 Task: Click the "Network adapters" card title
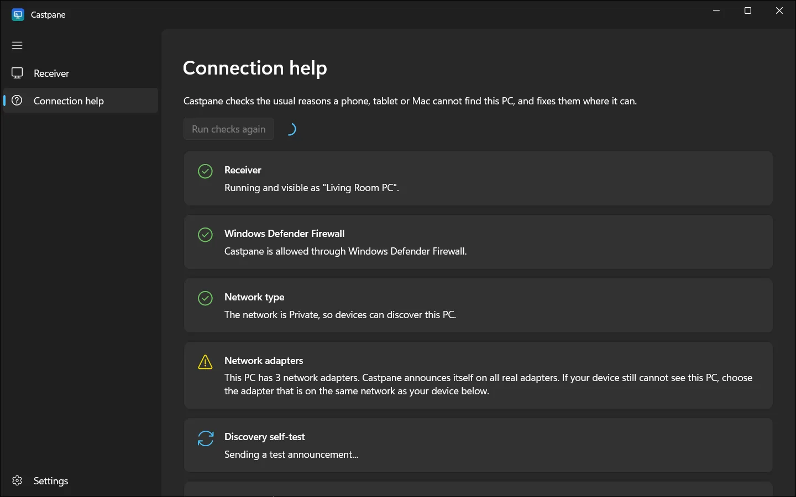coord(264,361)
